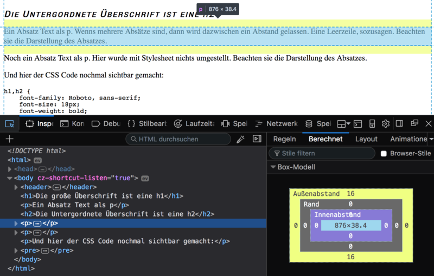Image resolution: width=434 pixels, height=276 pixels.
Task: Click the content size 876×38.4
Action: (350, 226)
